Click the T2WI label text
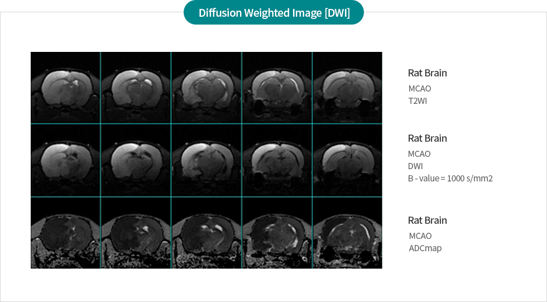This screenshot has width=547, height=302. tap(418, 101)
